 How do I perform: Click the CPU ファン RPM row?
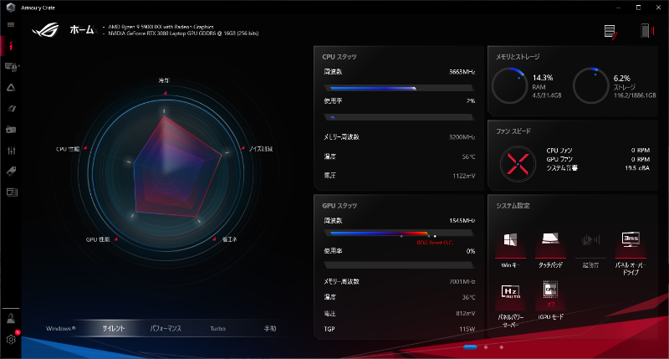[x=598, y=151]
